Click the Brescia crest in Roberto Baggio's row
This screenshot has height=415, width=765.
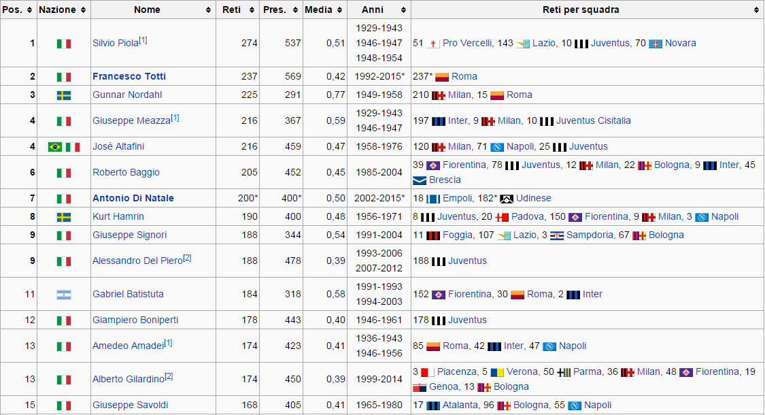(420, 180)
